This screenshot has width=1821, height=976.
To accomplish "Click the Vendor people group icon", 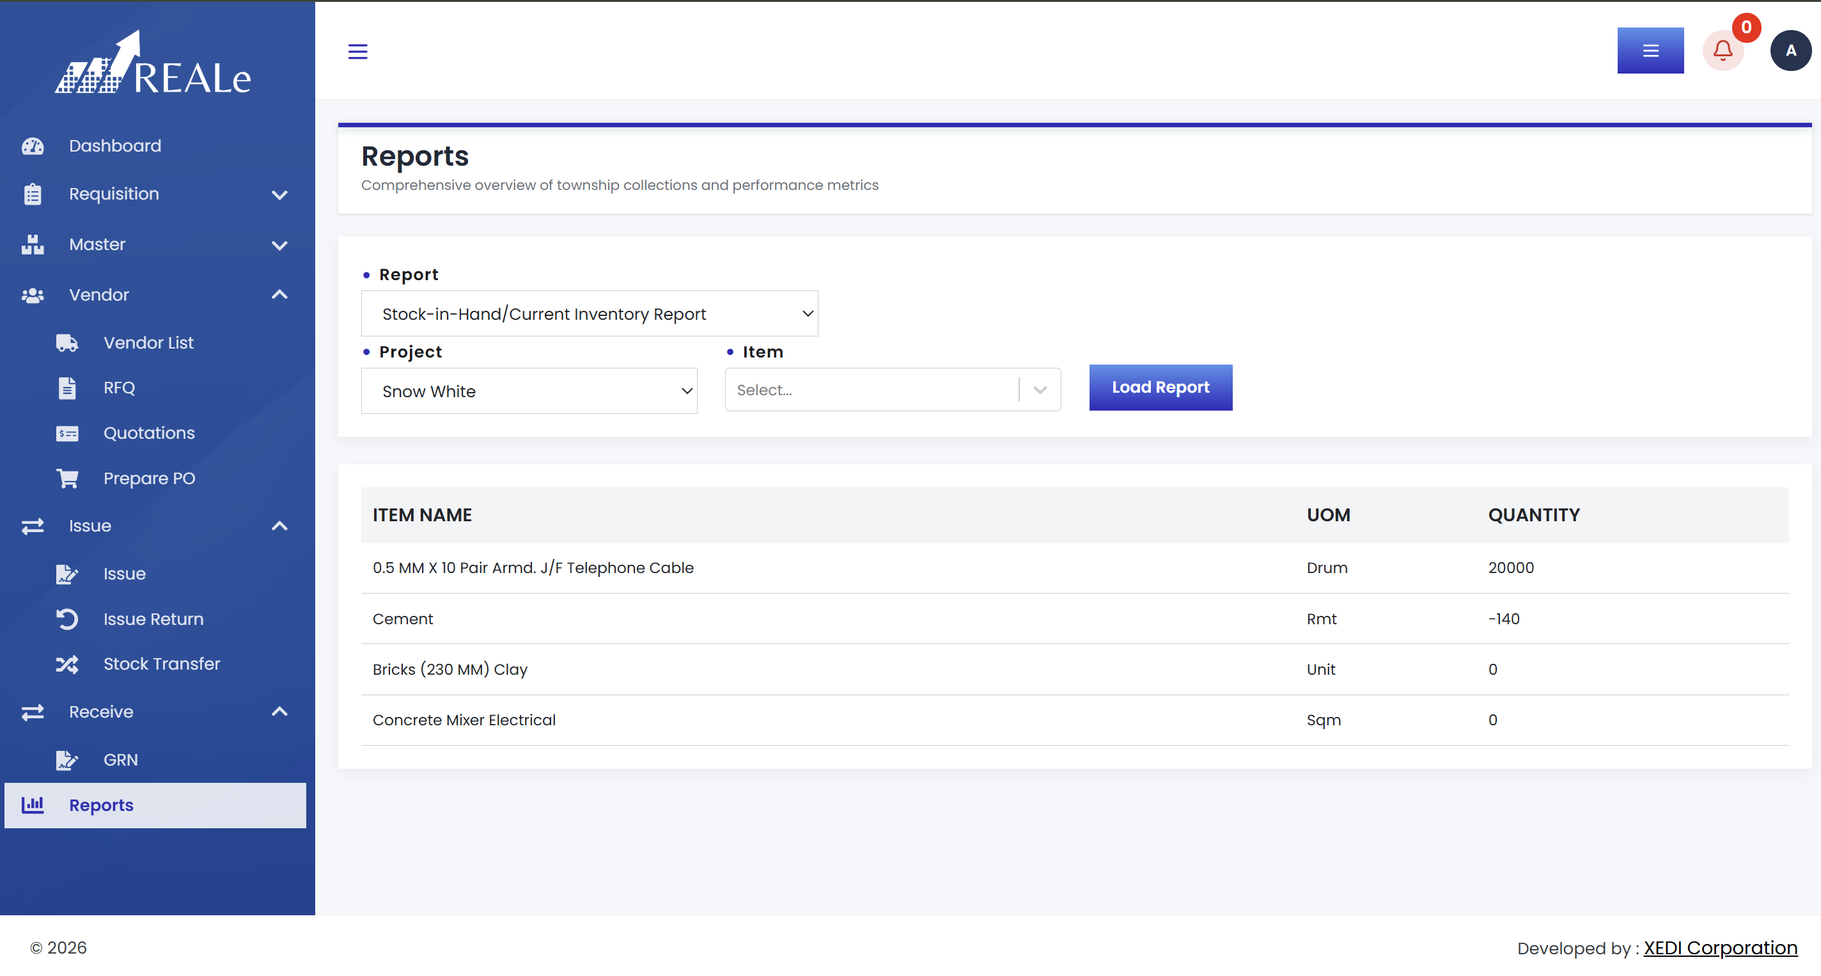I will click(33, 295).
